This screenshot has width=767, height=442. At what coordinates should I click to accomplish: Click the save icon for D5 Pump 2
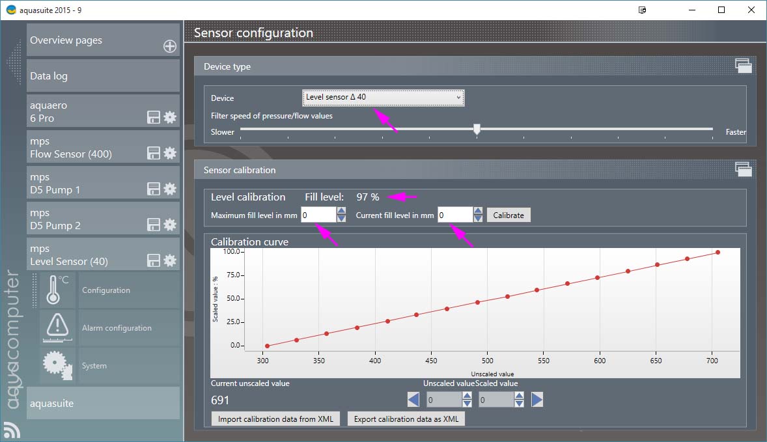[153, 225]
